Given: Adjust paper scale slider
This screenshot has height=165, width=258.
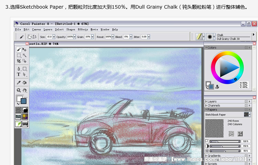Looking at the screenshot, I should [225, 142].
